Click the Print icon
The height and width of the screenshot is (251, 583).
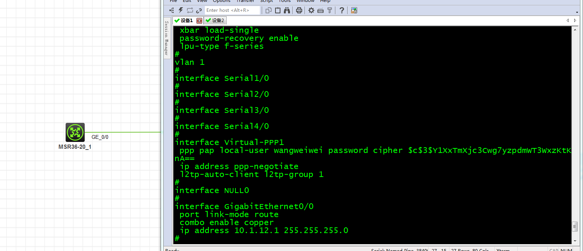[x=299, y=10]
